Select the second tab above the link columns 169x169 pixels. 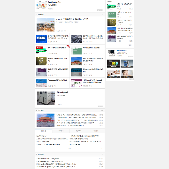[x=61, y=131]
